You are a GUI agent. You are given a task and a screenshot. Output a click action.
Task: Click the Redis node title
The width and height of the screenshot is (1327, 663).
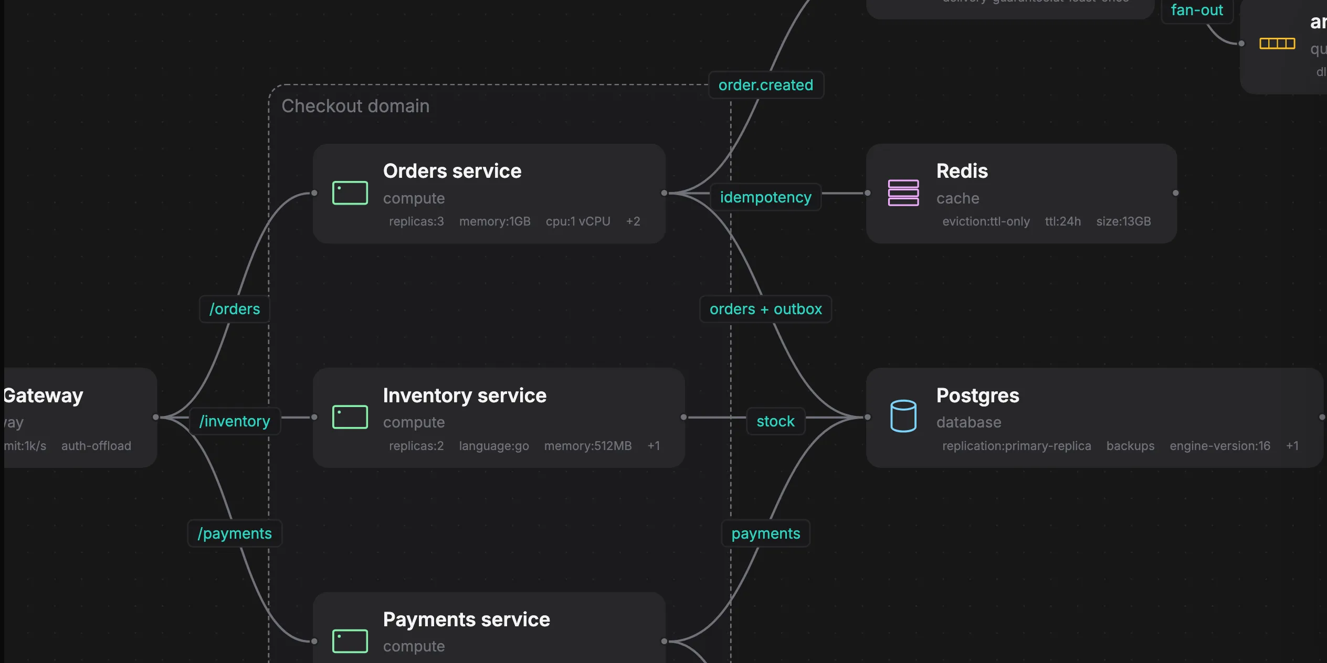pos(962,171)
